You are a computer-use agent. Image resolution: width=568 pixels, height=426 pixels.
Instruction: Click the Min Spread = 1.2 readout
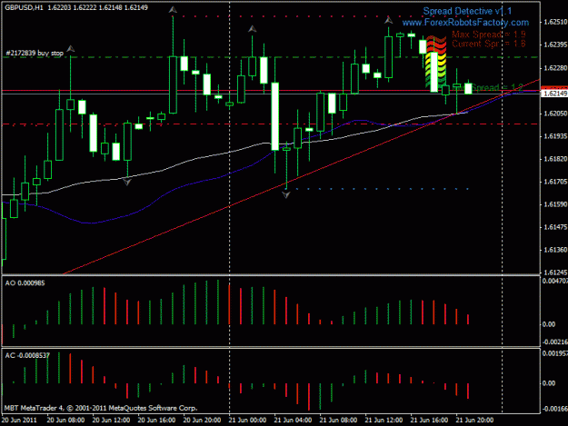488,87
